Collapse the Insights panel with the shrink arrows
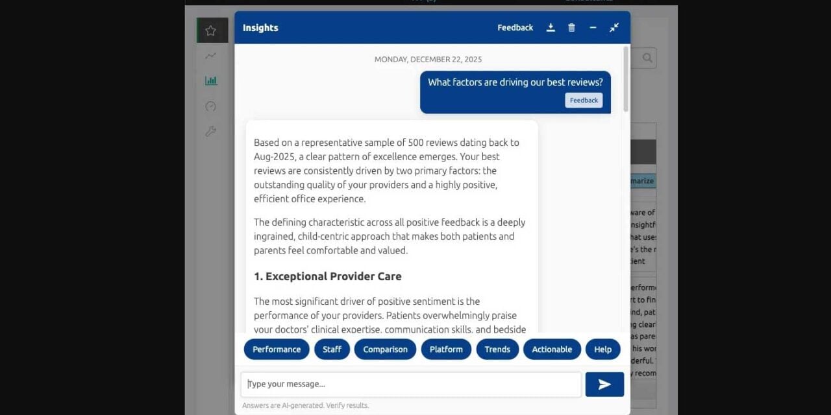831x415 pixels. point(614,28)
